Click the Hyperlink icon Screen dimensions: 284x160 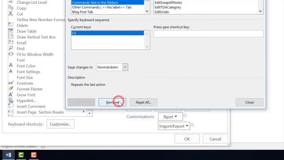coord(11,100)
